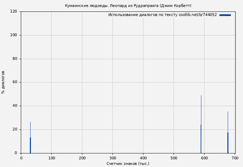This screenshot has width=243, height=167.
Task: Click the legend text with coollib.net/b/744052
Action: 162,15
